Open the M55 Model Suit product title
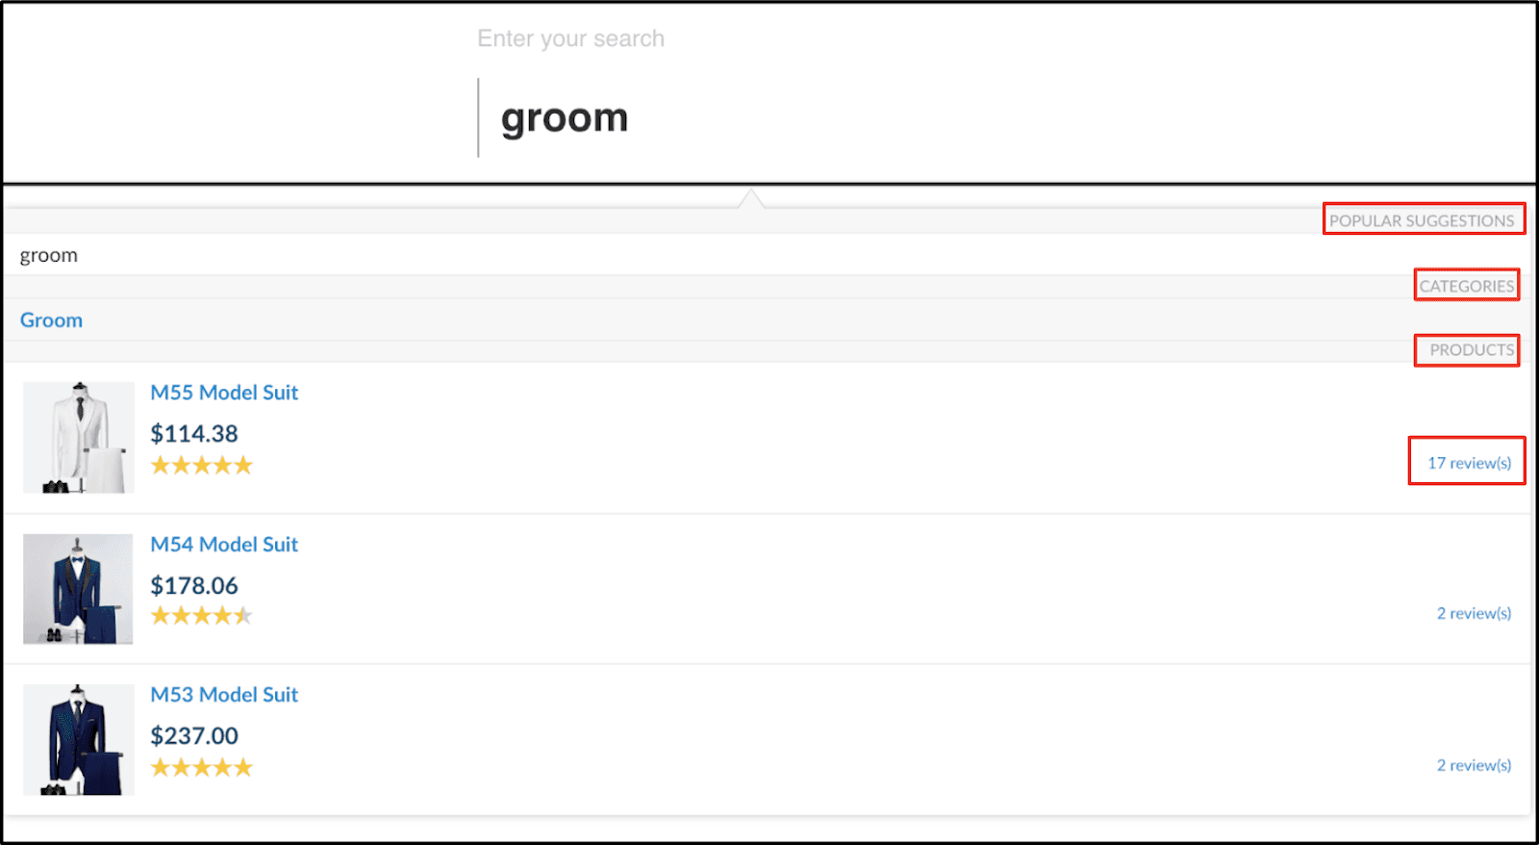The image size is (1539, 845). 224,393
